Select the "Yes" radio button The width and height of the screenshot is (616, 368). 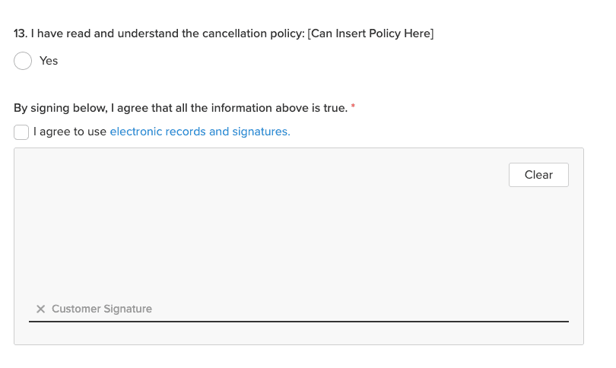tap(23, 61)
